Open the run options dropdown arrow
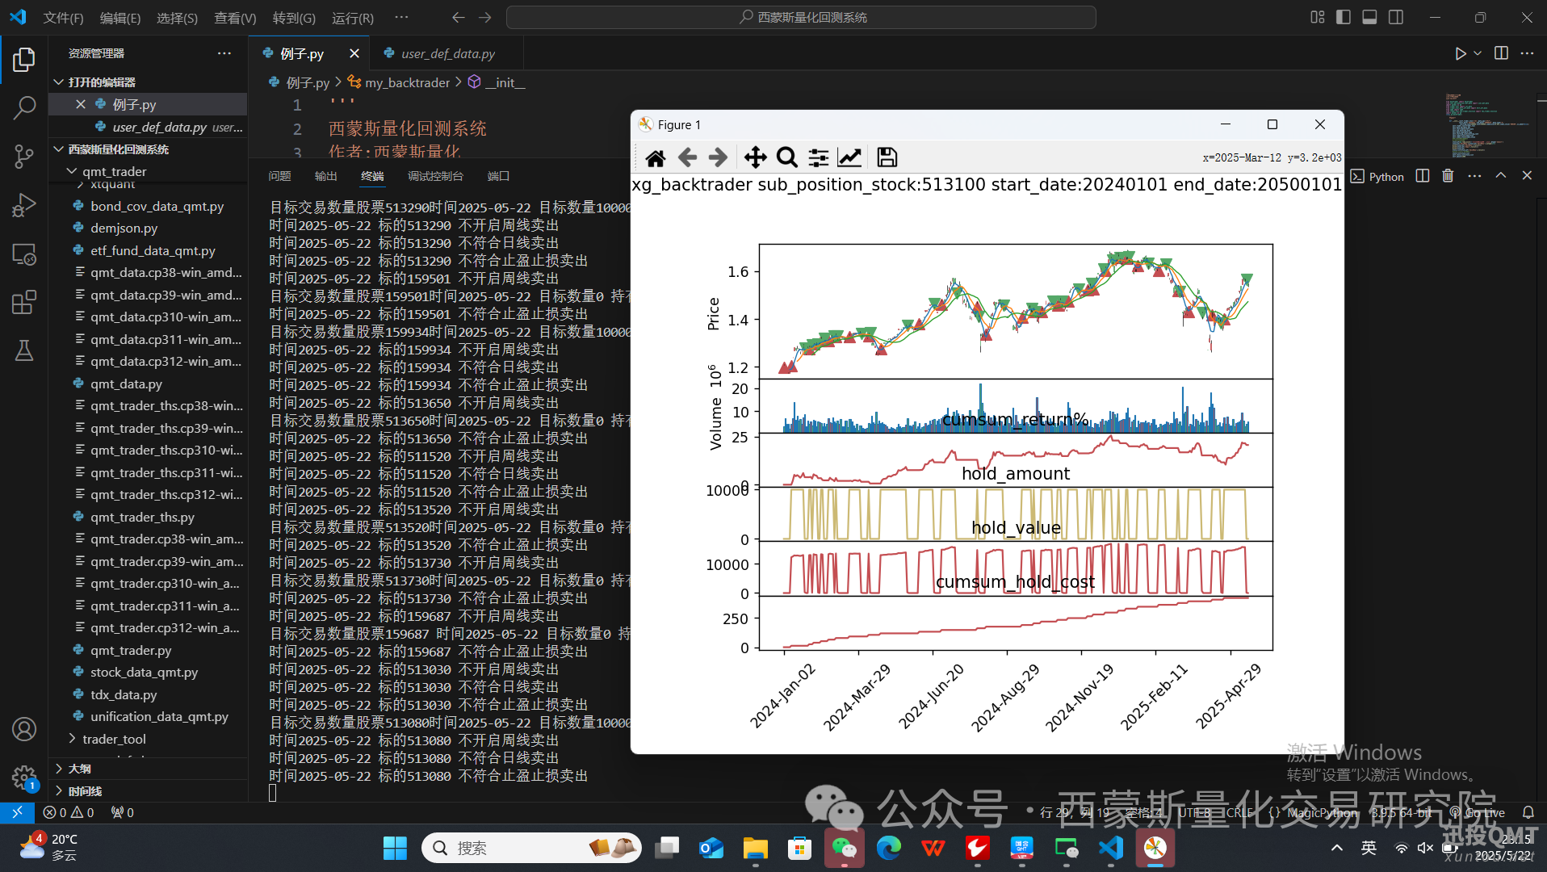This screenshot has width=1547, height=872. pyautogui.click(x=1478, y=53)
